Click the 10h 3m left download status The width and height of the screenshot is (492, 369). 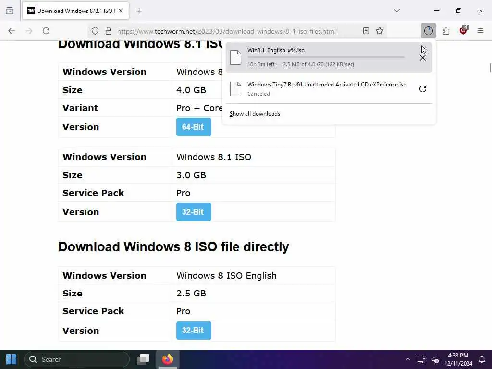click(301, 64)
